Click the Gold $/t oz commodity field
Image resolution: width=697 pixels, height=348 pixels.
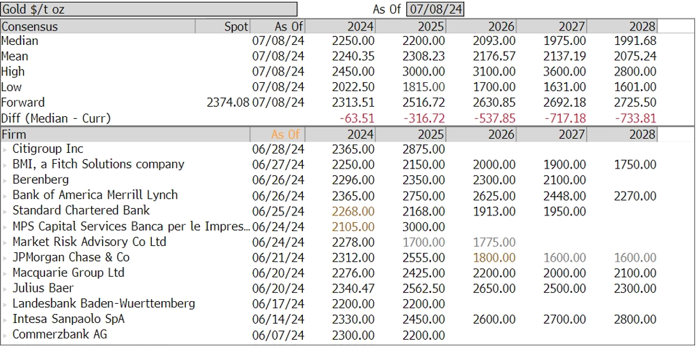click(149, 9)
